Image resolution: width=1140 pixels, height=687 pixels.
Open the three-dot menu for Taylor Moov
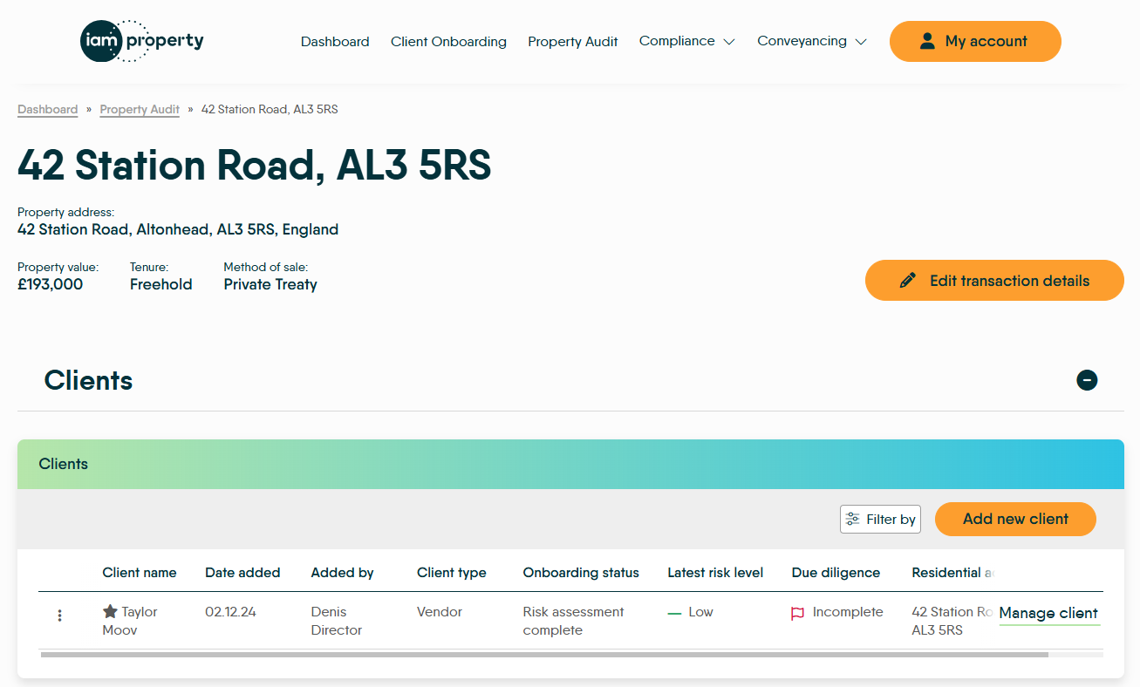point(59,616)
